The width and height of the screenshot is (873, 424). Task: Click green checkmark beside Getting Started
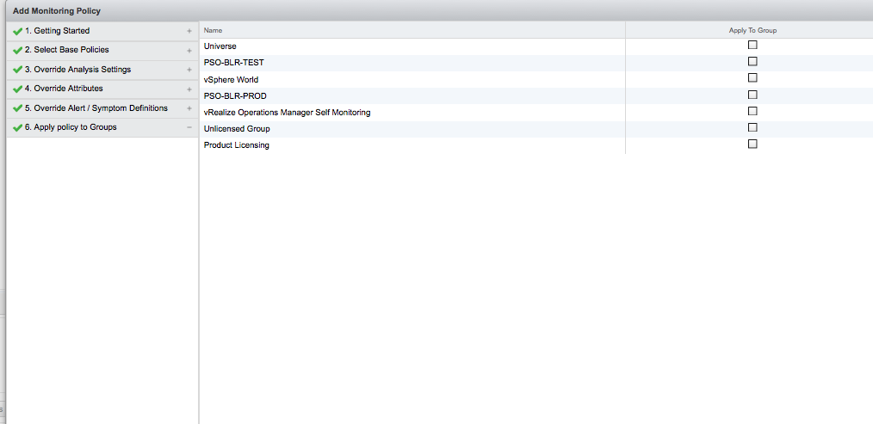click(17, 31)
